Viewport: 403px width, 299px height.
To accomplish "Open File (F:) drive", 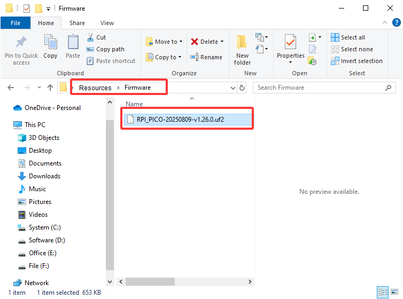I will click(34, 266).
